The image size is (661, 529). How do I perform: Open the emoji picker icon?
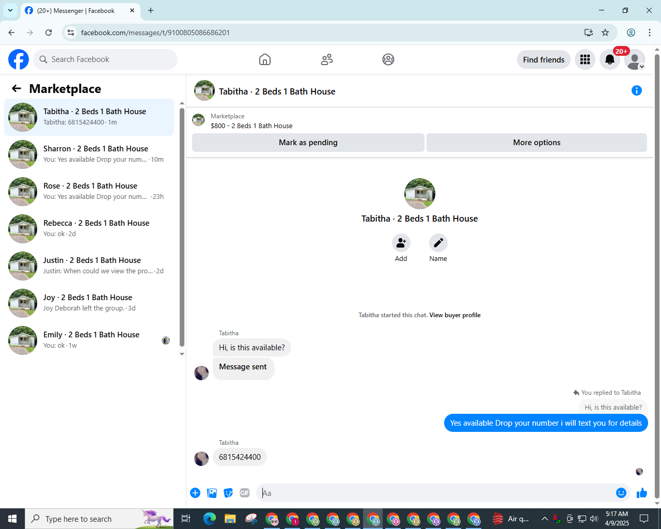pyautogui.click(x=621, y=493)
